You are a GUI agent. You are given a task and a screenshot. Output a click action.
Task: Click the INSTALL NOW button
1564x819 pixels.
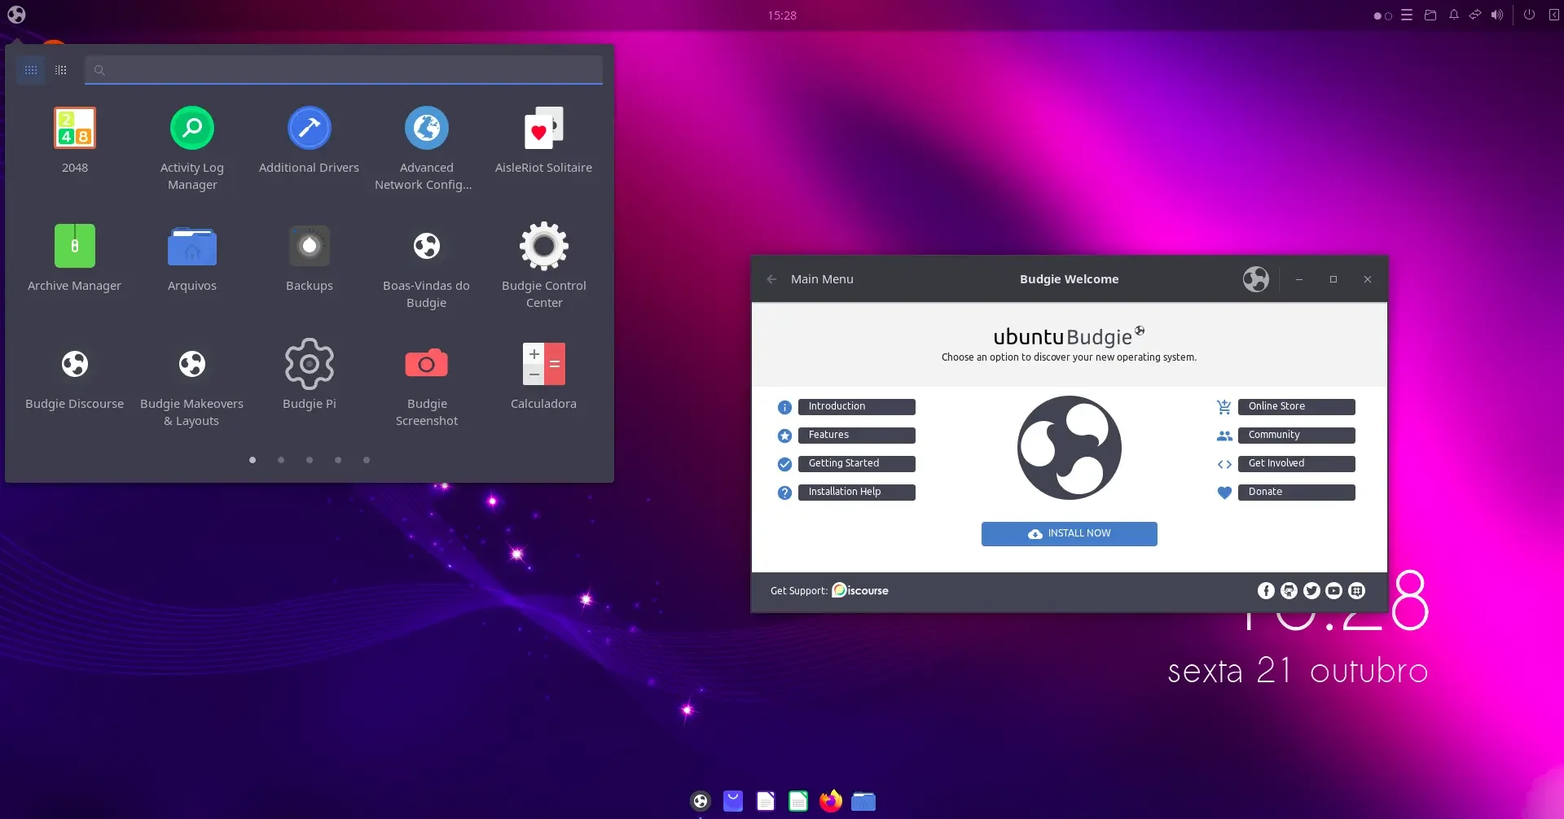pyautogui.click(x=1070, y=534)
